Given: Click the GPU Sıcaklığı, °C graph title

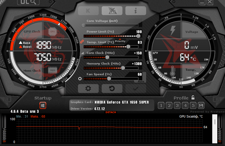Looking at the screenshot, I should click(x=191, y=116).
